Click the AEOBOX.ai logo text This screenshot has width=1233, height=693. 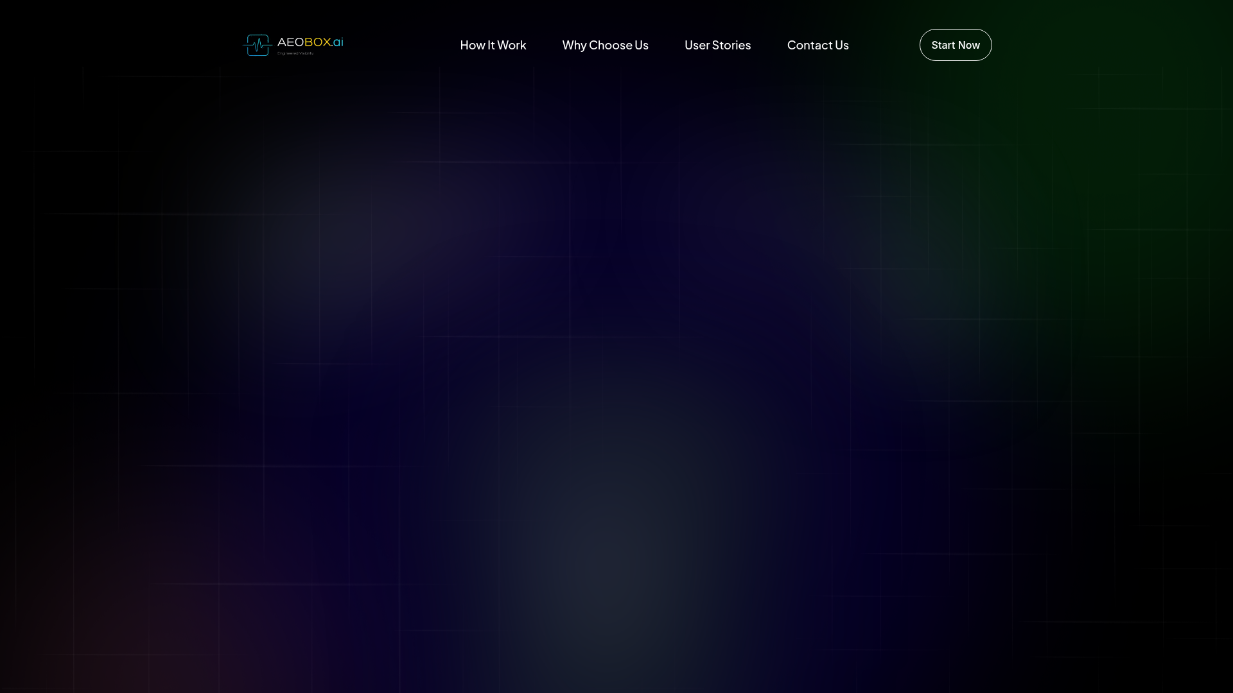point(310,42)
